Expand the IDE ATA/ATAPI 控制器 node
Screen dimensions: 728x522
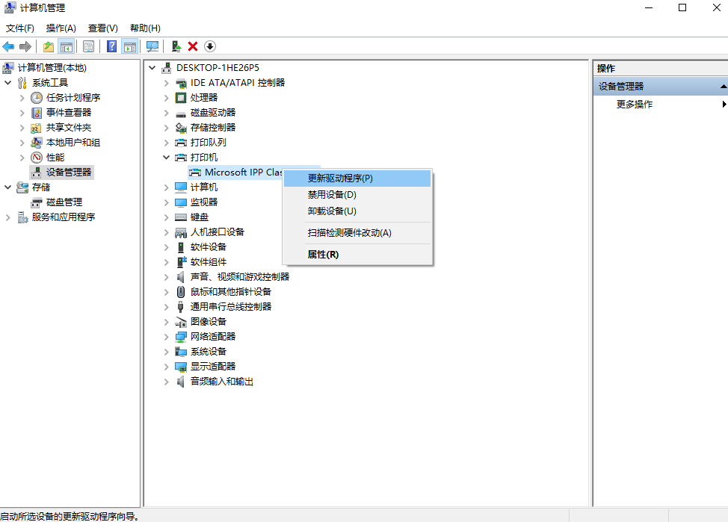point(166,83)
